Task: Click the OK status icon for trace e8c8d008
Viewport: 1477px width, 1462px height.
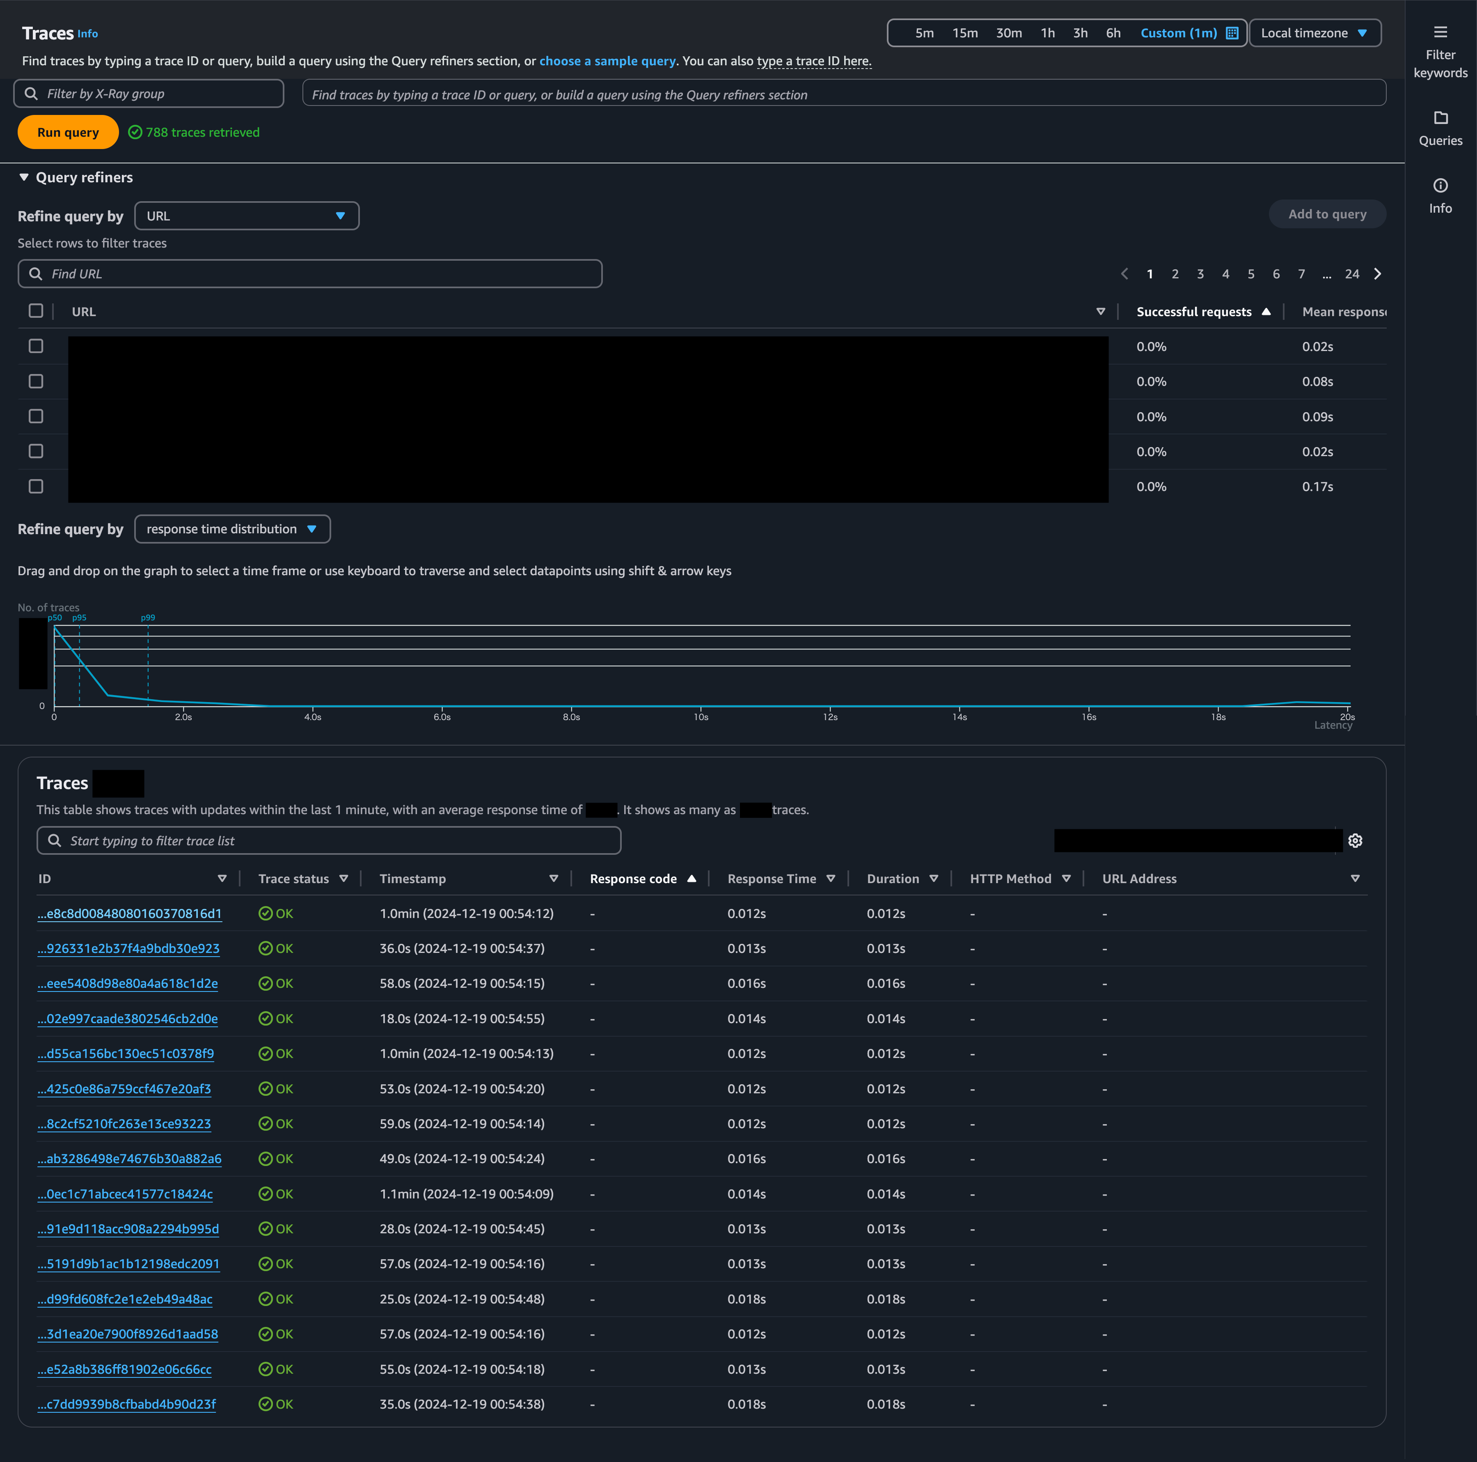Action: click(x=265, y=913)
